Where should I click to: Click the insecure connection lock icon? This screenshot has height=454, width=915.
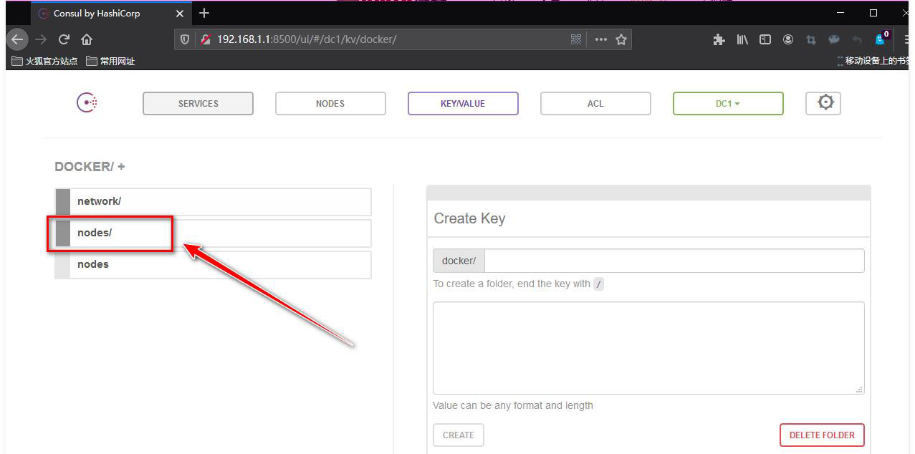206,39
